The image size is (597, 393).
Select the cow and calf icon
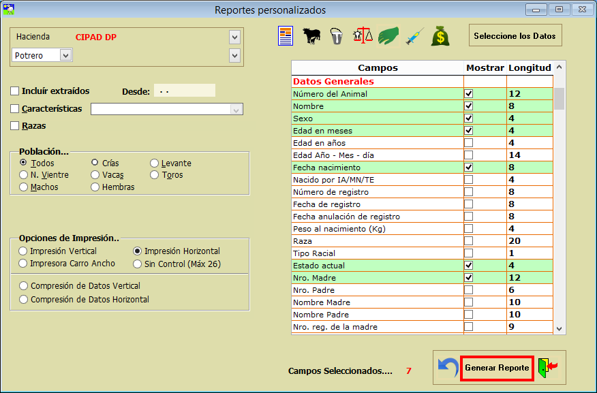tap(311, 36)
